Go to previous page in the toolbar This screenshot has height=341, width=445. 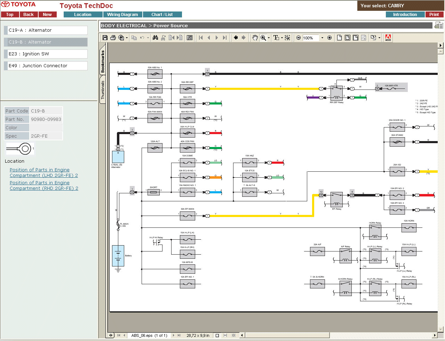tap(209, 38)
